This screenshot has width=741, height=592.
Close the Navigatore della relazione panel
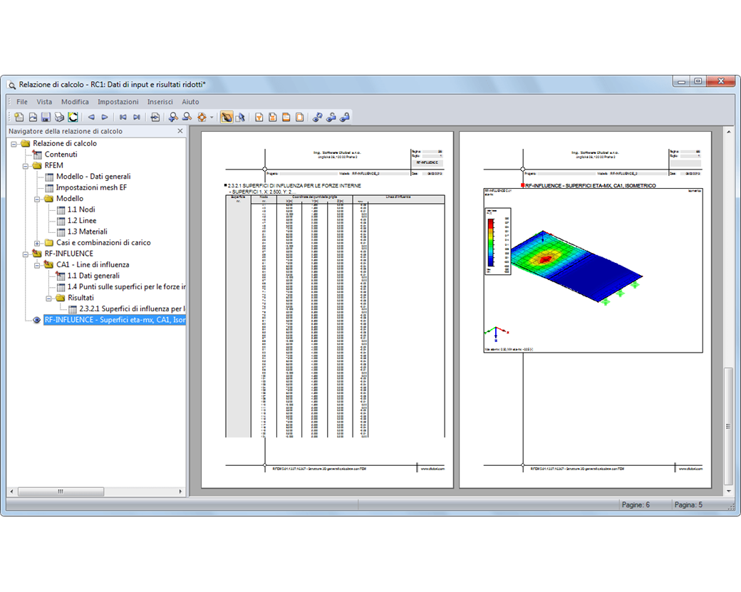(x=180, y=131)
